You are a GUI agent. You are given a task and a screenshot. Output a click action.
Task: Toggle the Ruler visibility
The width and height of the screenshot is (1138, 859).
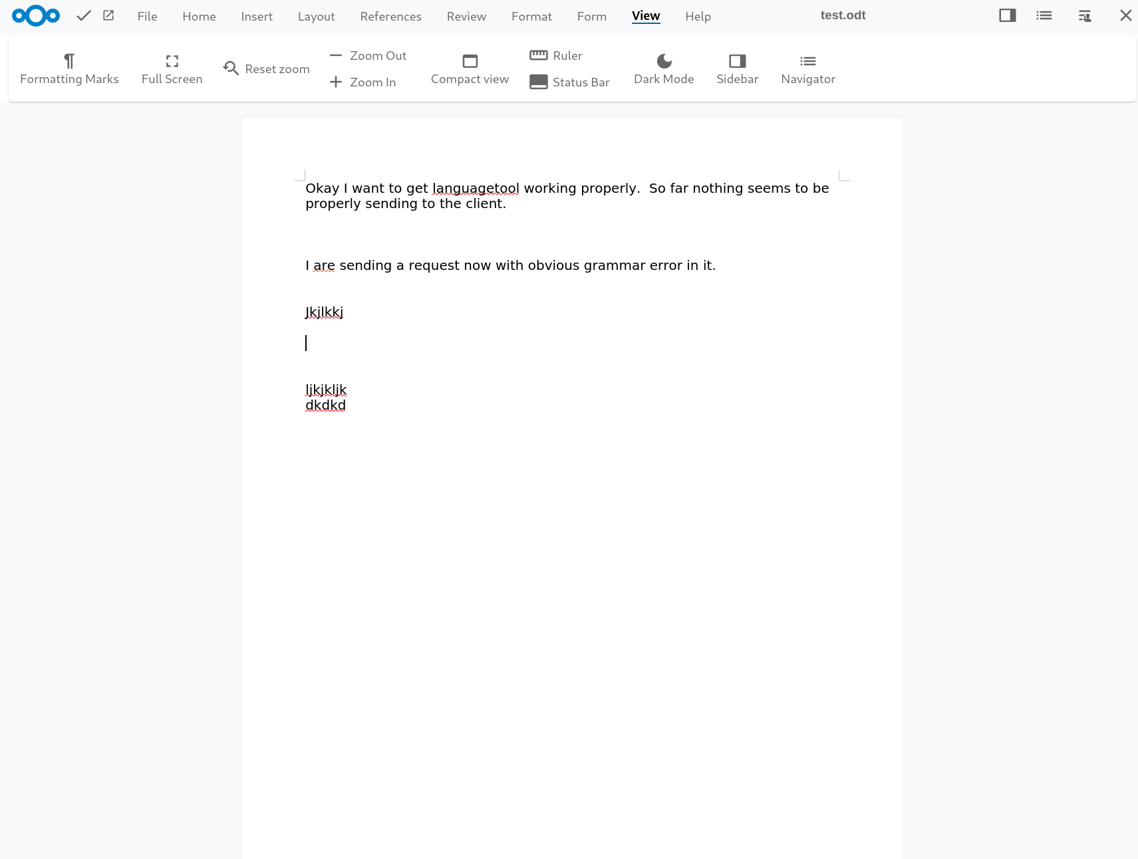click(556, 55)
